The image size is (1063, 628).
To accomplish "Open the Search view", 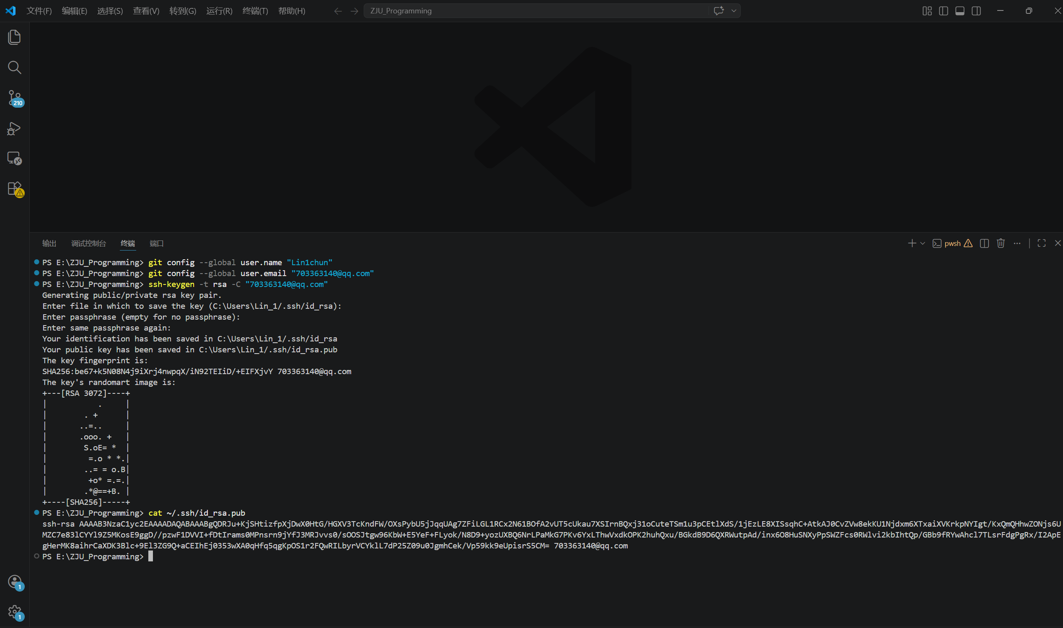I will pyautogui.click(x=14, y=67).
